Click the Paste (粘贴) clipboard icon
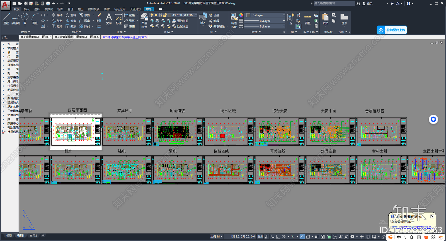This screenshot has width=446, height=241. tap(325, 19)
